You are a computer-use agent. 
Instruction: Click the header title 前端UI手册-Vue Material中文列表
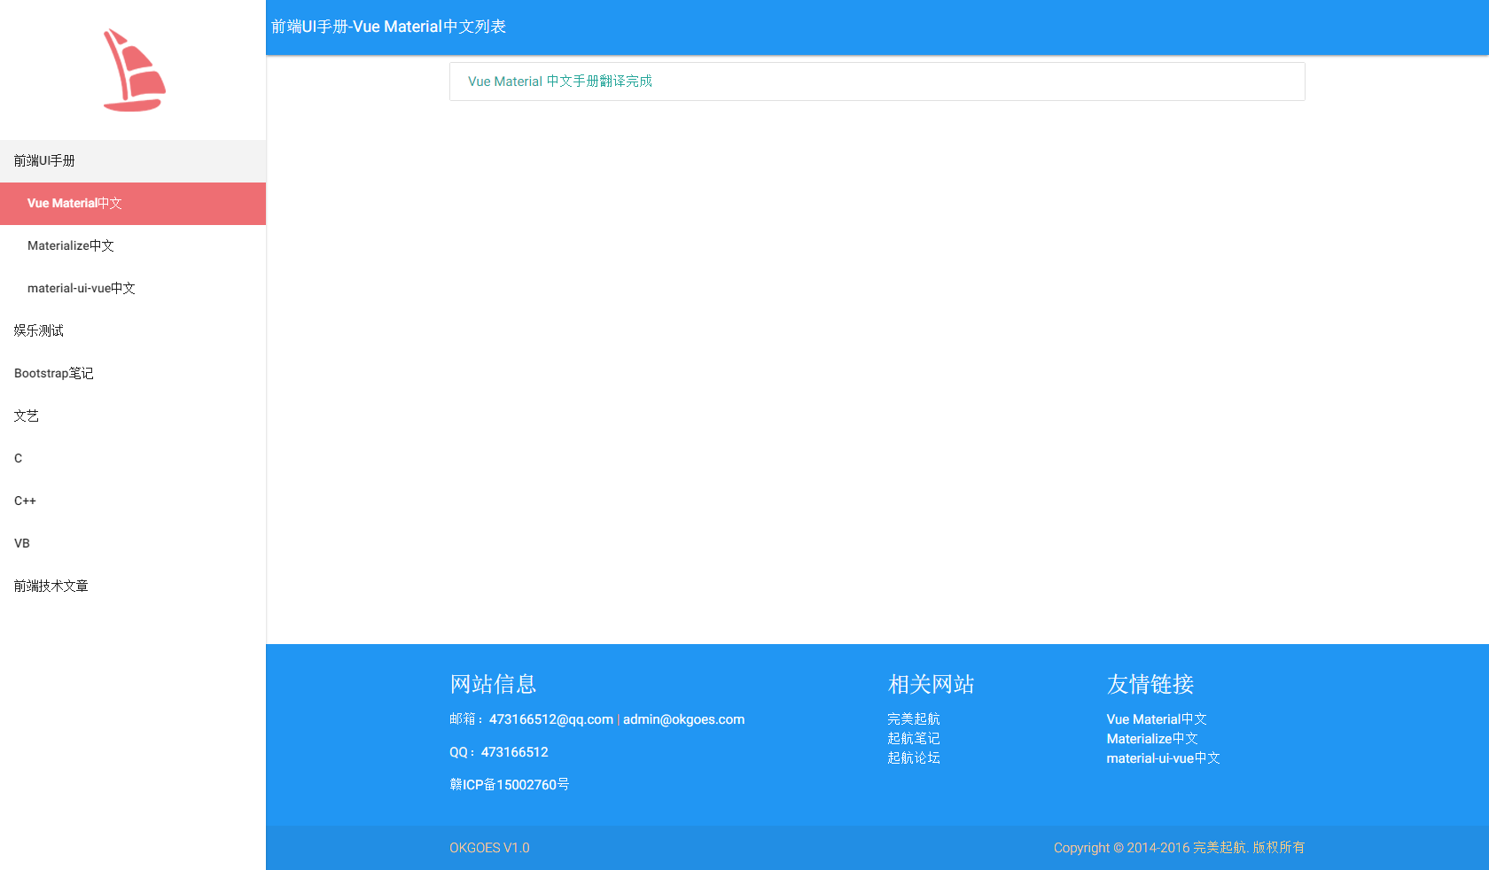pyautogui.click(x=388, y=27)
